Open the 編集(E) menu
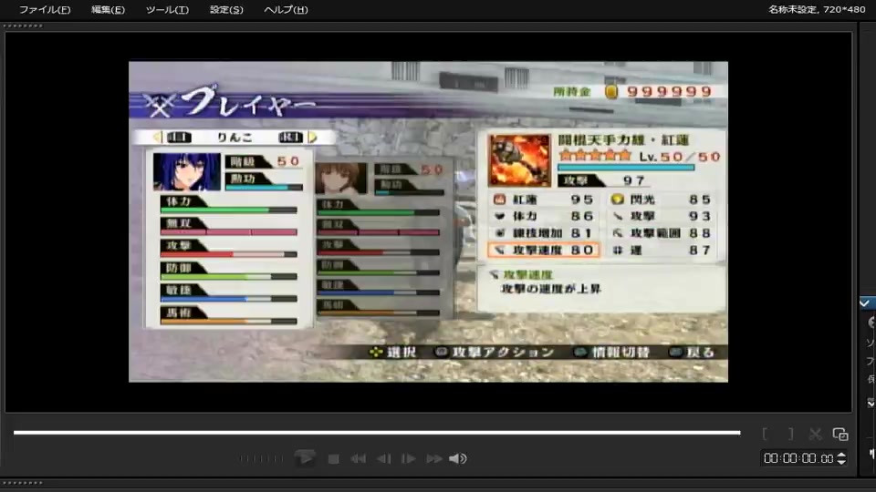Screen dimensions: 876x492 (108, 9)
